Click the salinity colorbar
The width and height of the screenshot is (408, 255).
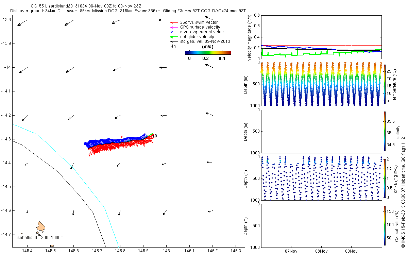(x=385, y=131)
